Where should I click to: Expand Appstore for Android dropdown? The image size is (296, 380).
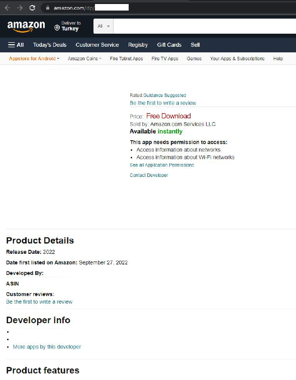[x=34, y=59]
